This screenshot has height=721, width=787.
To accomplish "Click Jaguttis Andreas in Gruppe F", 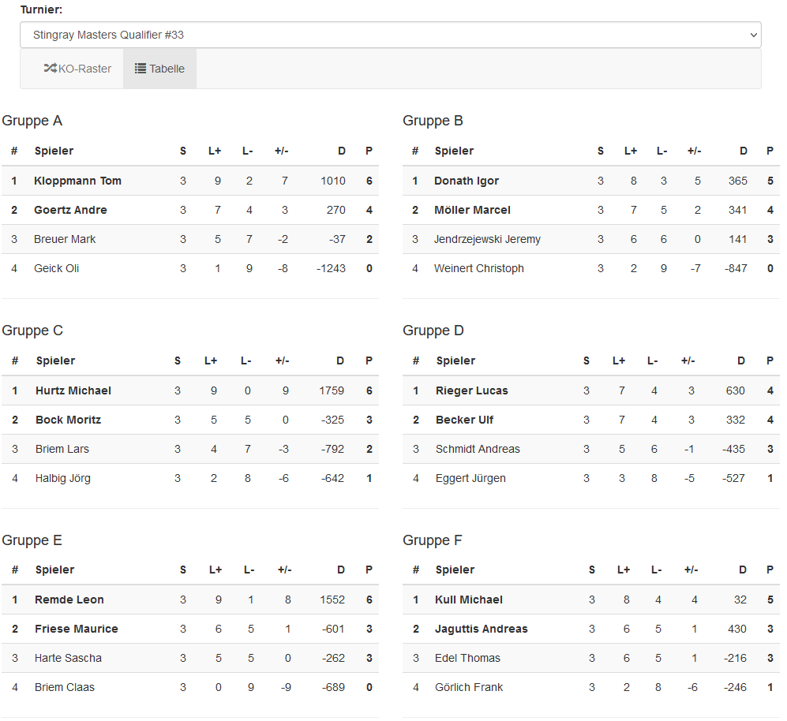I will (481, 629).
